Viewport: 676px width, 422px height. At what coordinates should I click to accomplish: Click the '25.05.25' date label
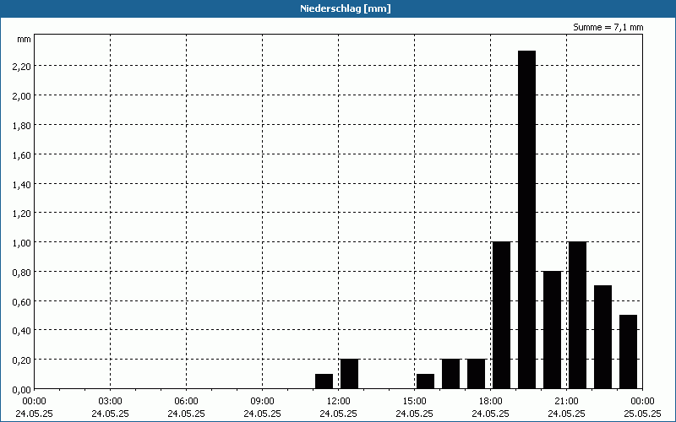[642, 414]
